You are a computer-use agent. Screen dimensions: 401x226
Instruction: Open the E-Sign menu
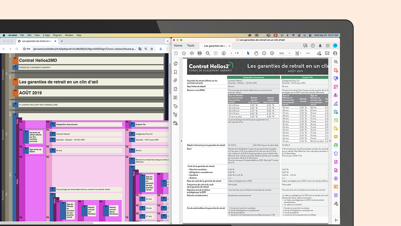tap(46, 35)
